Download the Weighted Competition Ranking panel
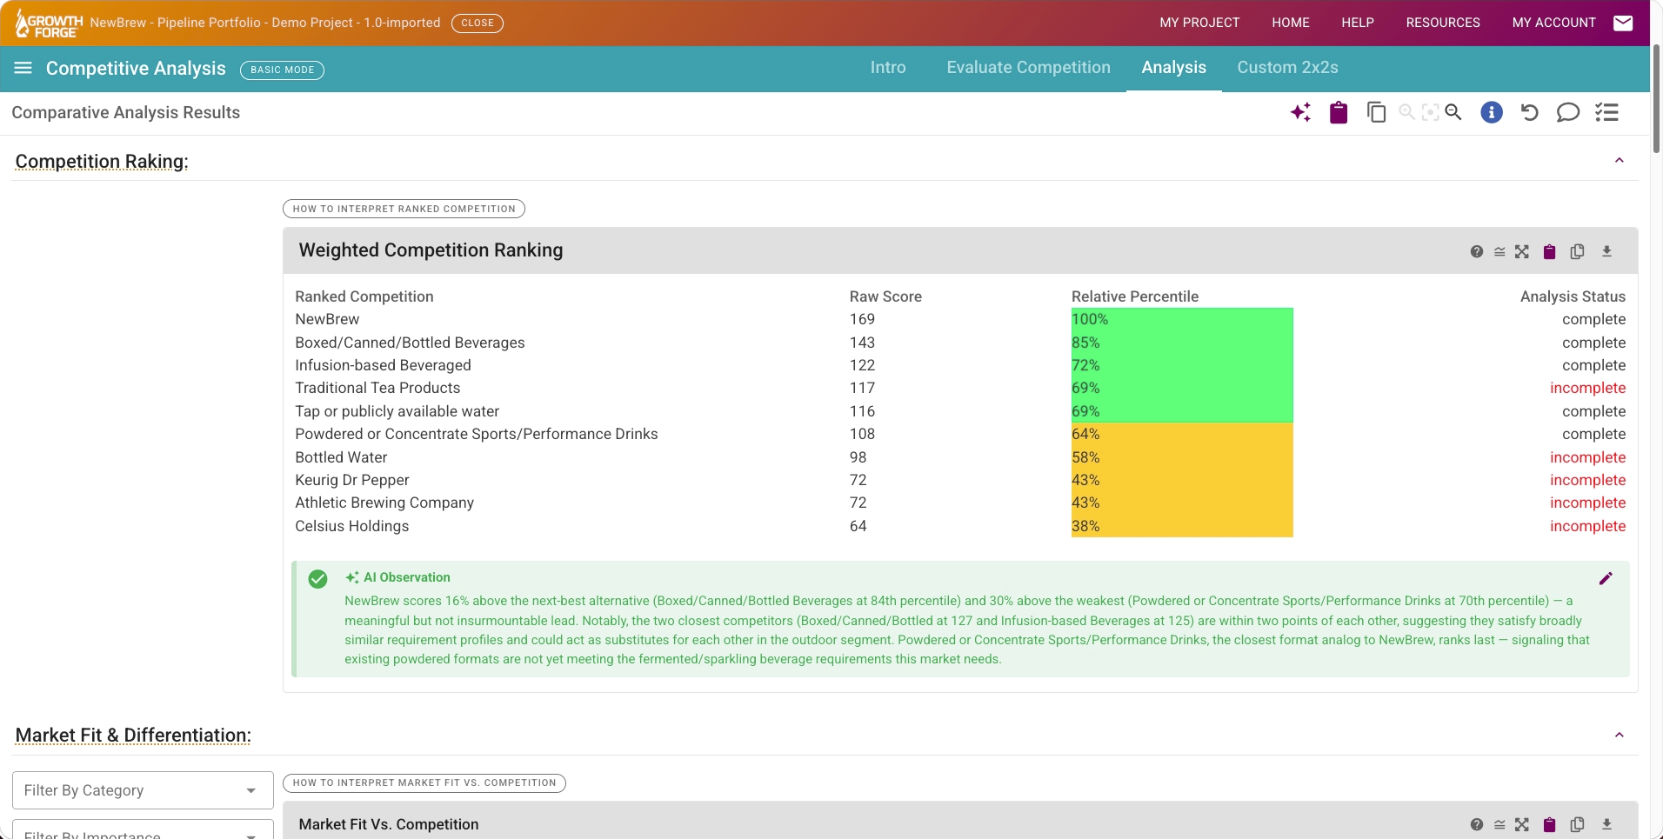 pyautogui.click(x=1606, y=251)
